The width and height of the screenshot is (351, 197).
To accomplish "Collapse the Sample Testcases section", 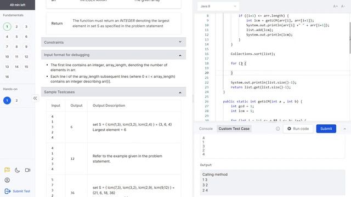I will click(114, 92).
